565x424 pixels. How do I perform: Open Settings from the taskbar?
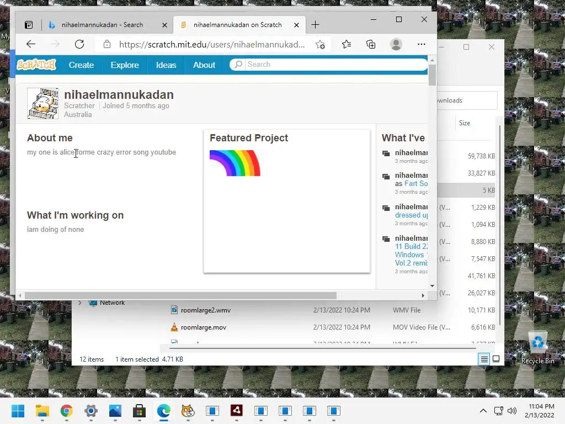91,411
